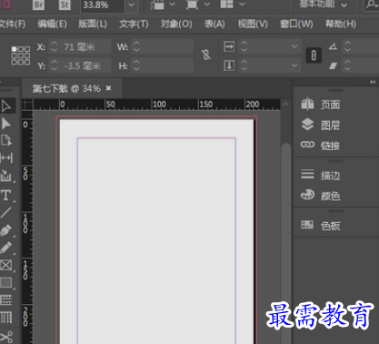Toggle the scale percentage chain link
Screen dimensions: 379x344
coord(314,56)
